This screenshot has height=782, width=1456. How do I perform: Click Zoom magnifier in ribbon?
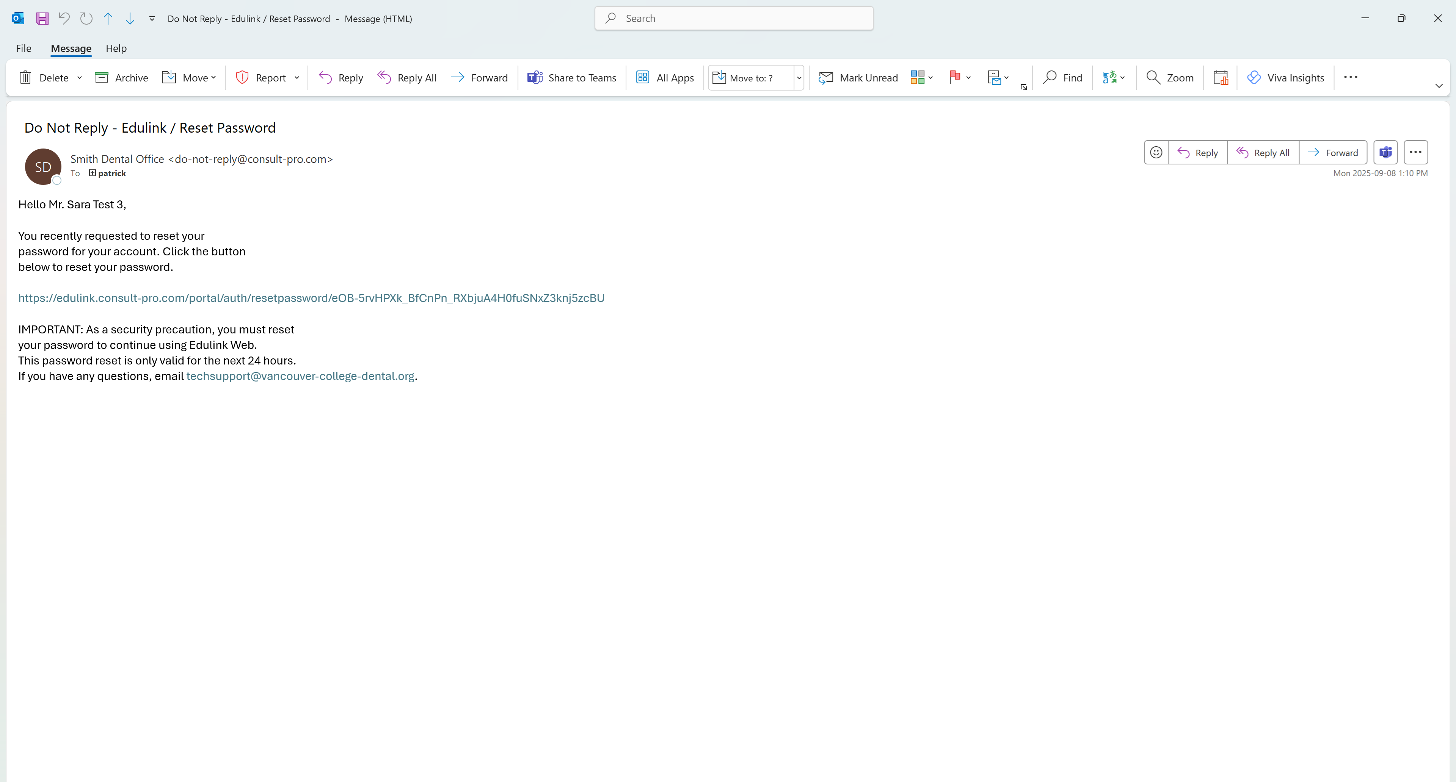[1169, 77]
